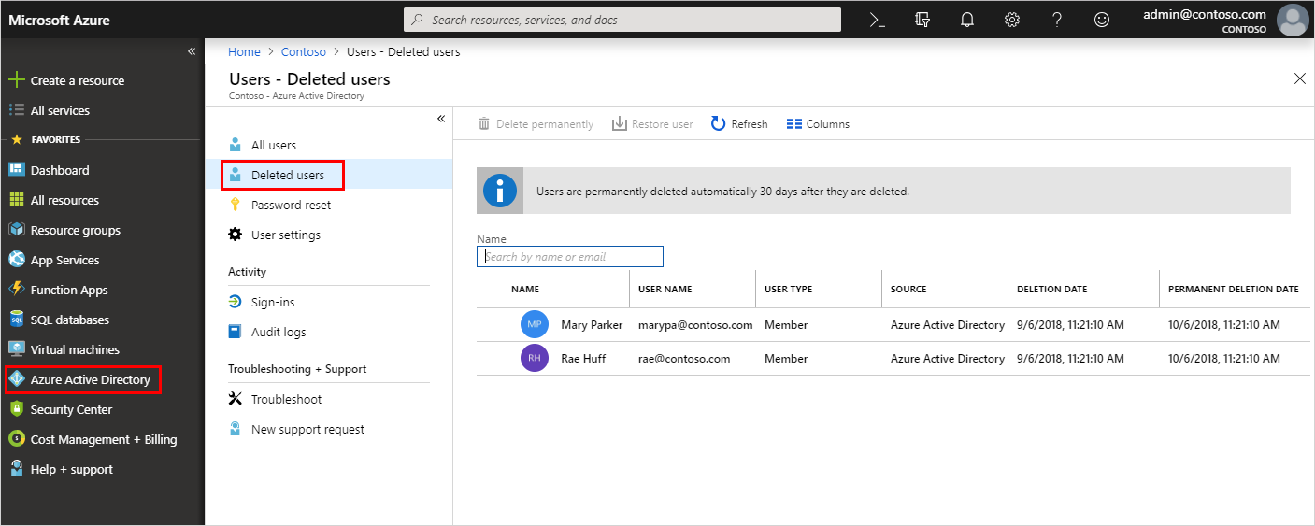Open the notifications bell
This screenshot has width=1315, height=526.
pyautogui.click(x=967, y=20)
